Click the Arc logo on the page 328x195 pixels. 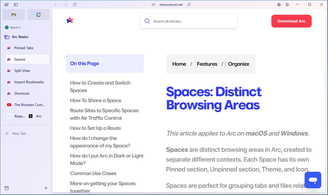[70, 20]
